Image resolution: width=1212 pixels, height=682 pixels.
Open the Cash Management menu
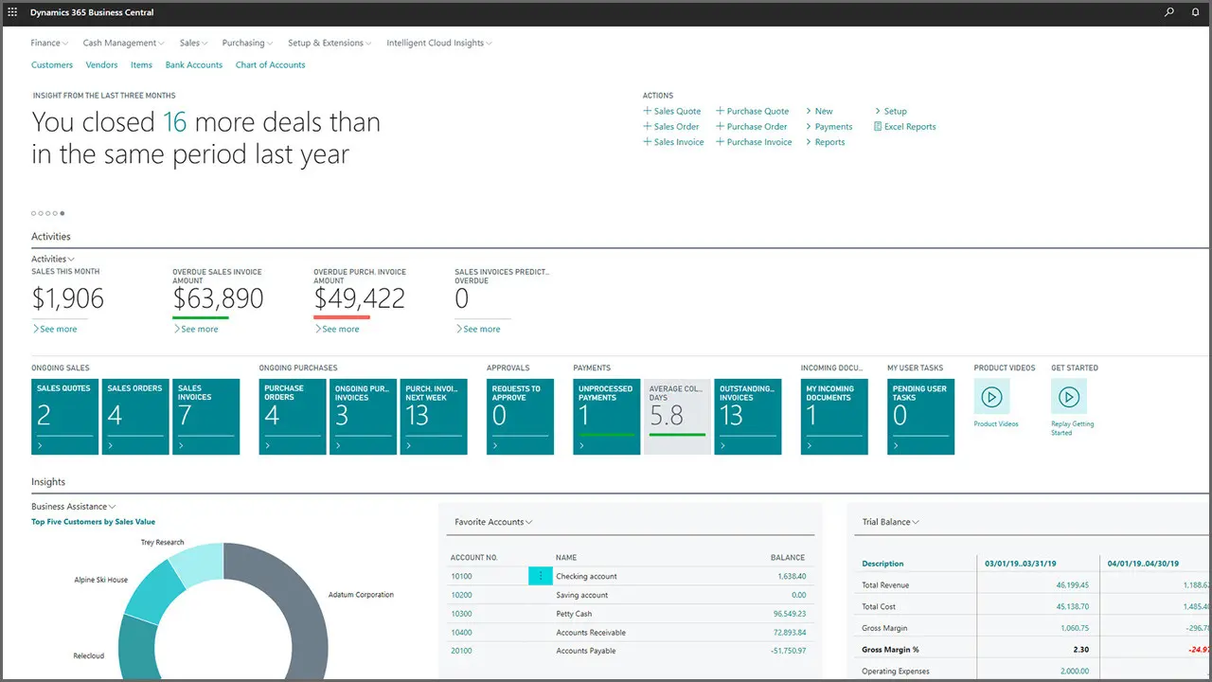tap(123, 43)
